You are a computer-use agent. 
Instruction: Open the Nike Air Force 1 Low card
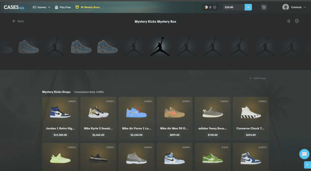click(x=136, y=119)
